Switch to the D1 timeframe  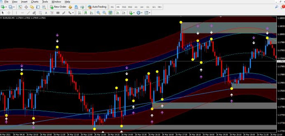point(148,7)
